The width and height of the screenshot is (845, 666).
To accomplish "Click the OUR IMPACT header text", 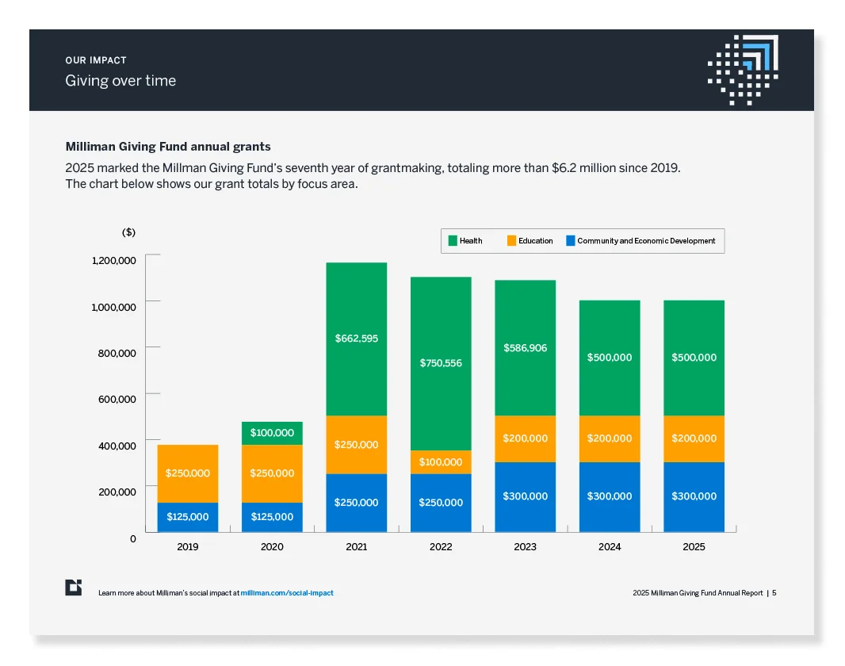I will point(96,60).
